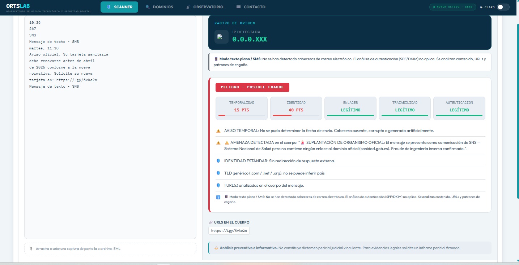The height and width of the screenshot is (265, 519).
Task: Toggle the Claro light-mode switch
Action: 503,7
